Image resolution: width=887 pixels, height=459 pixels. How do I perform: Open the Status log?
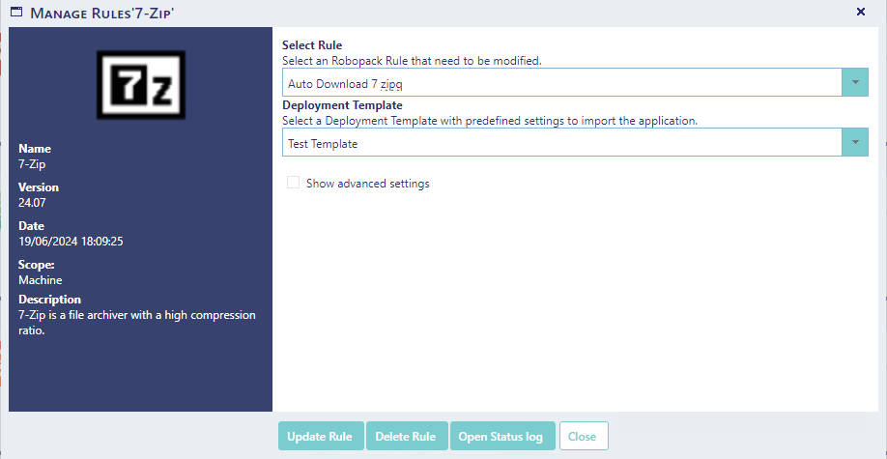tap(502, 436)
